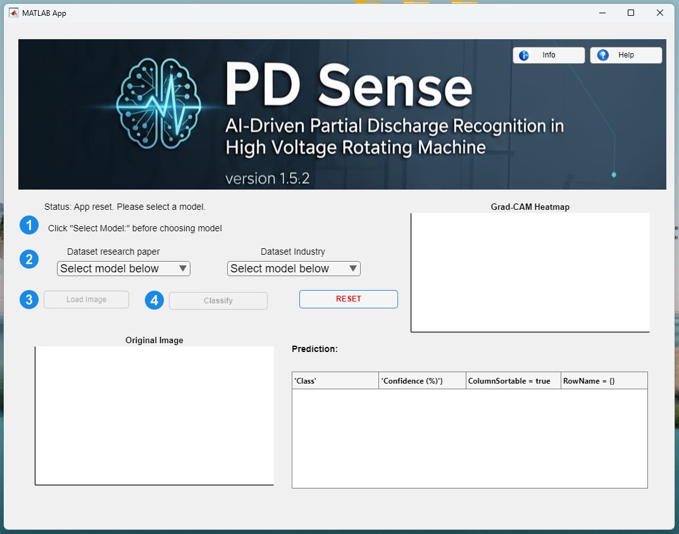The width and height of the screenshot is (679, 534).
Task: Click the 'Confidence (%)' column header
Action: 422,381
